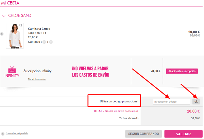
Task: Click the magnifier icon on product photo
Action: tap(21, 25)
